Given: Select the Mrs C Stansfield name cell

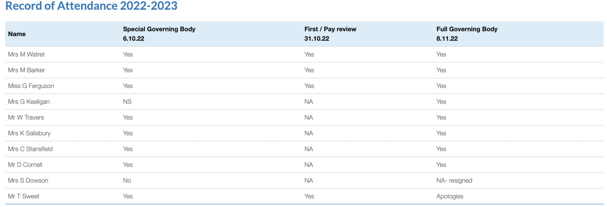Looking at the screenshot, I should point(30,149).
